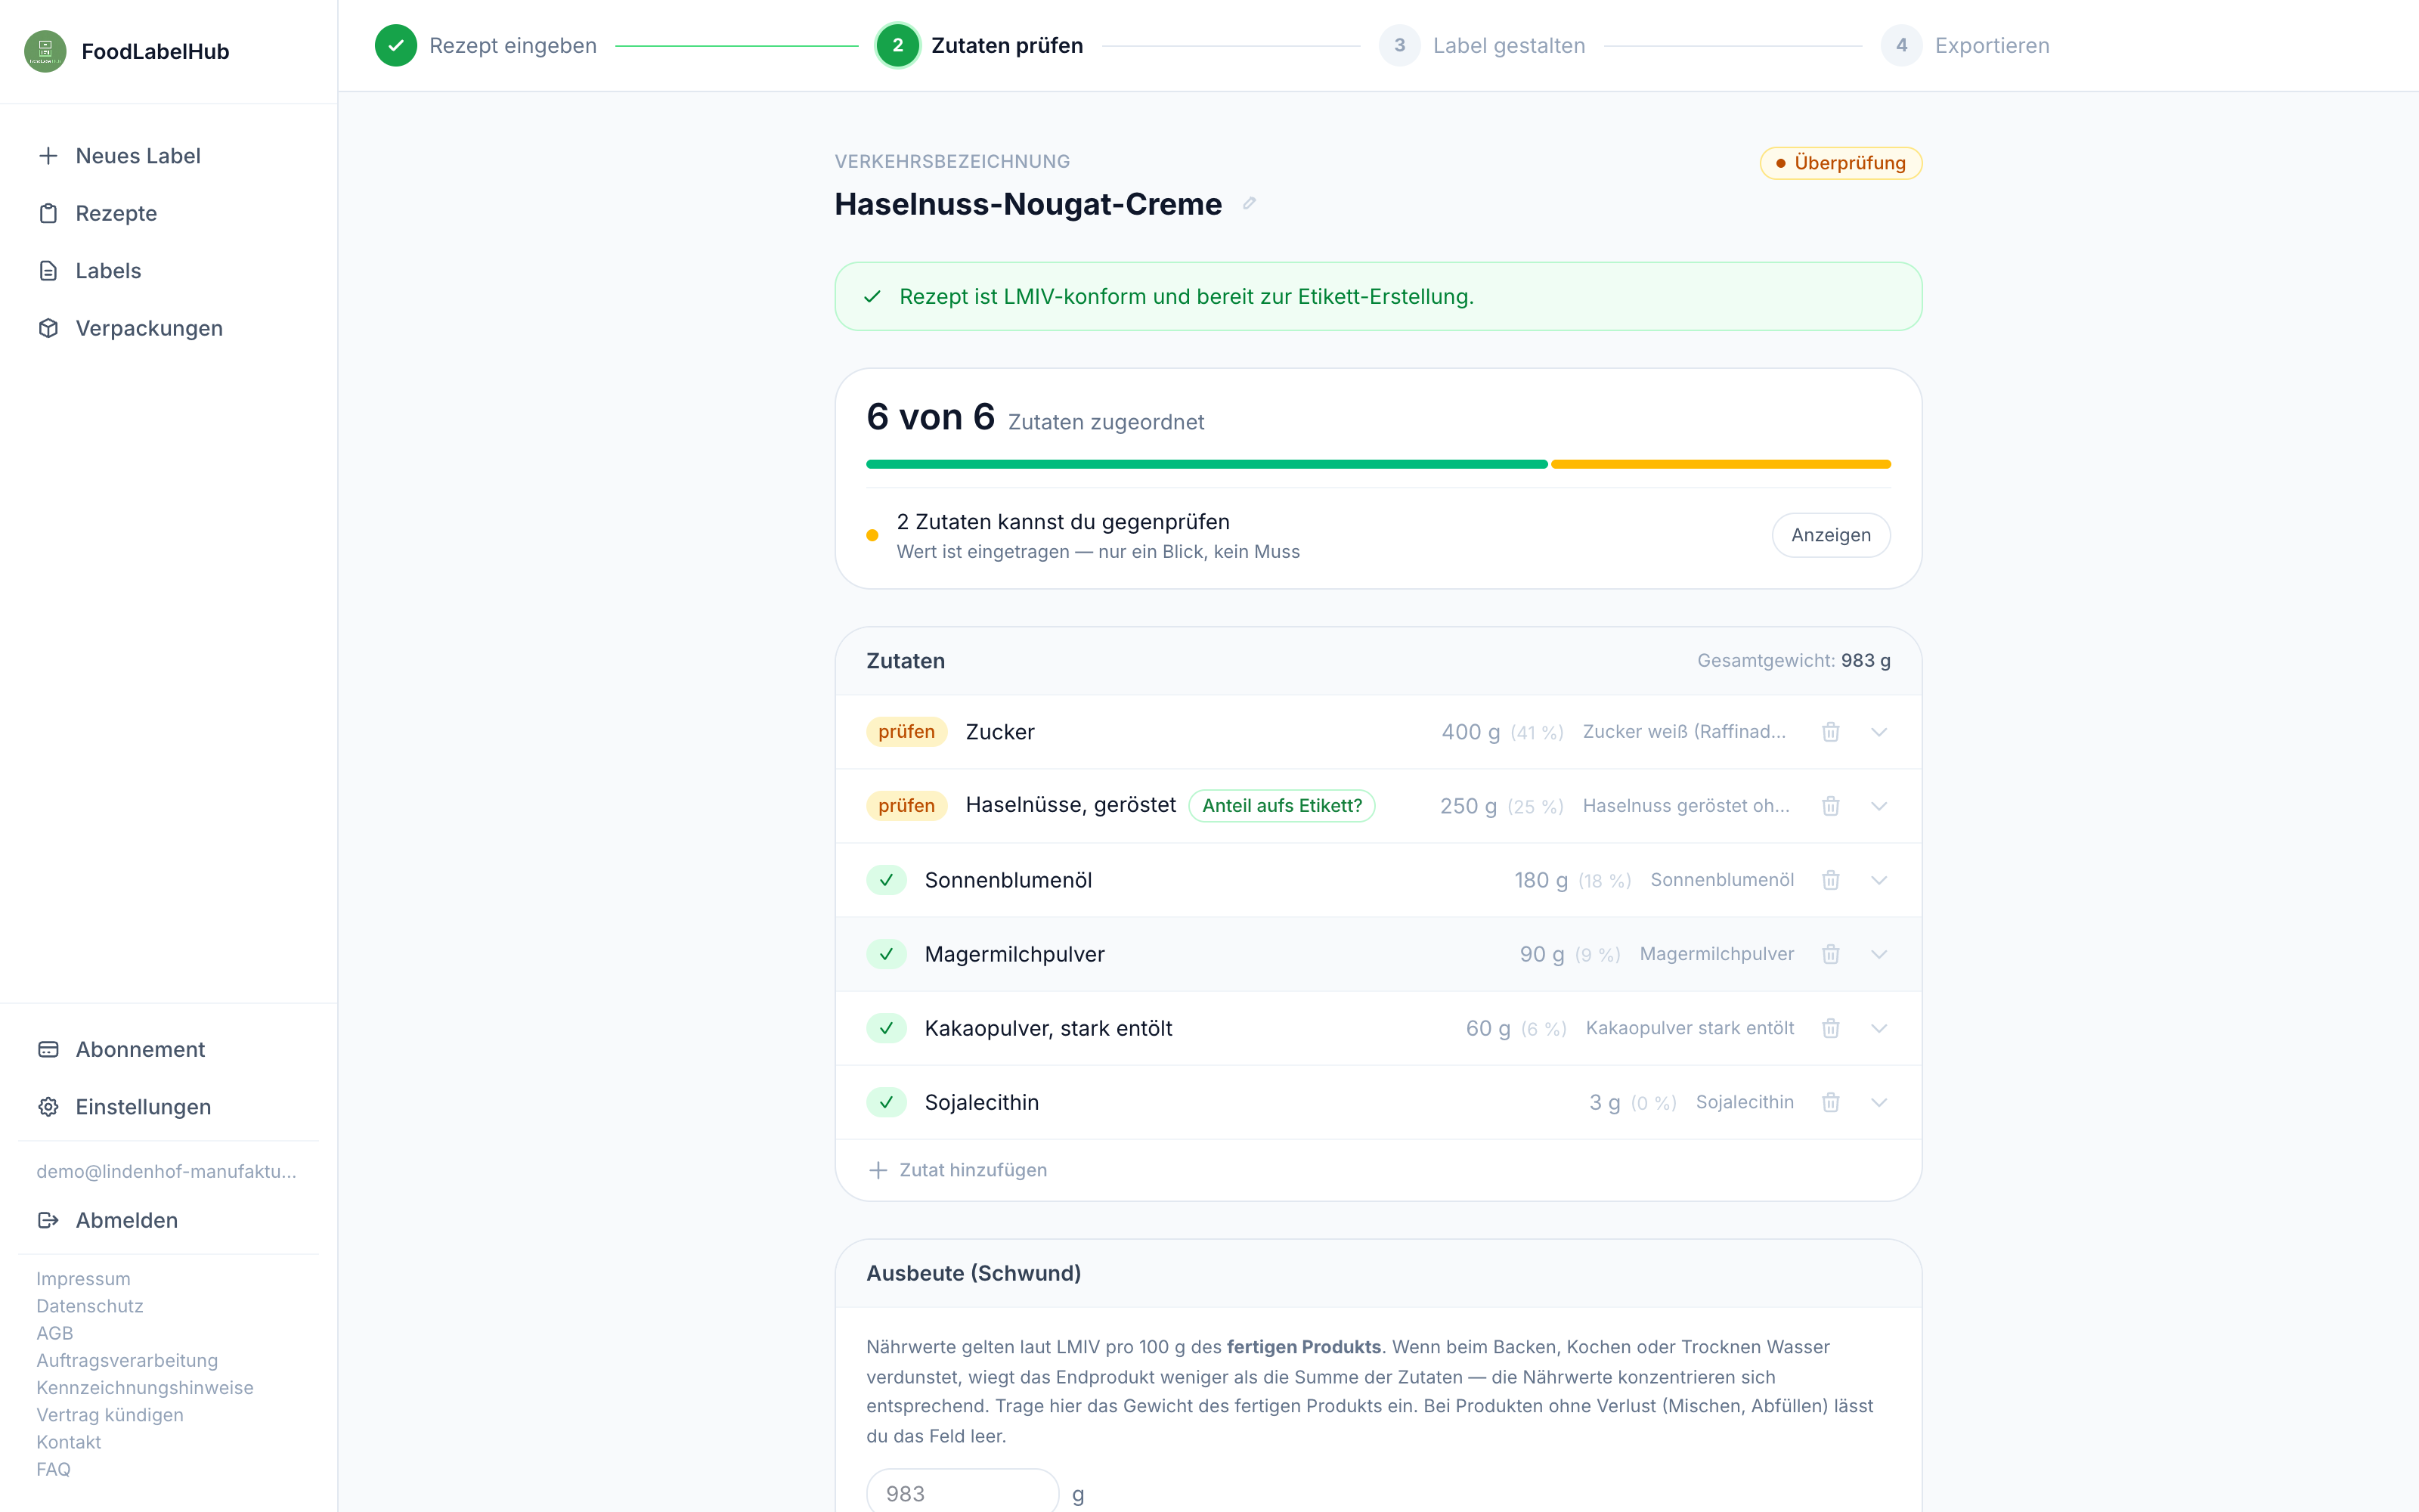Expand the Zucker ingredient row
Screen dimensions: 2419x1512
[1879, 732]
